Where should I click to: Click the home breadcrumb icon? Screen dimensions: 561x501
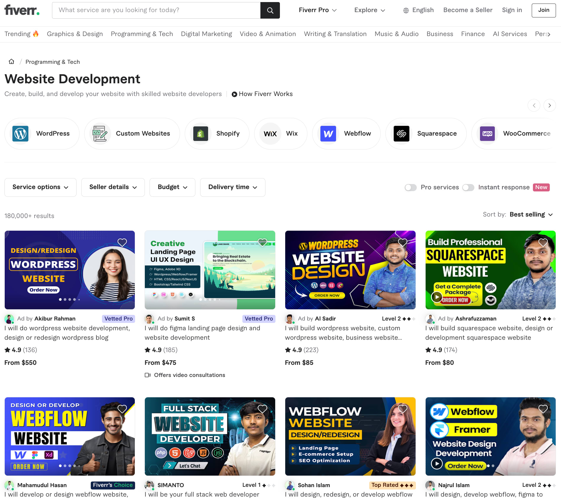11,61
